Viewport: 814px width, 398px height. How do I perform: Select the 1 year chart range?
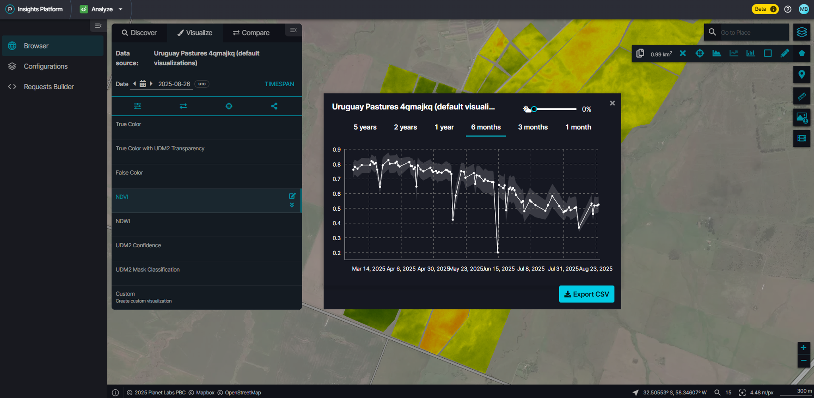tap(444, 127)
